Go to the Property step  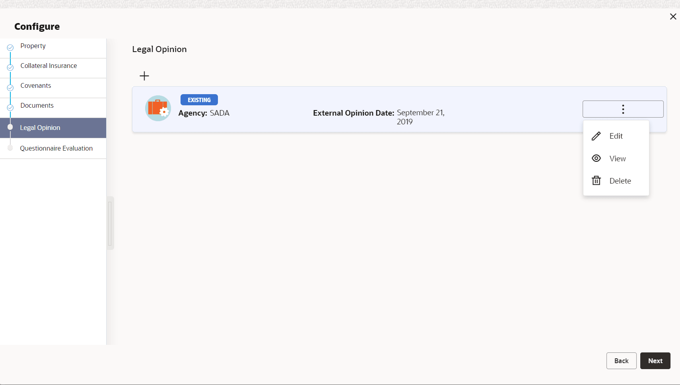53,48
